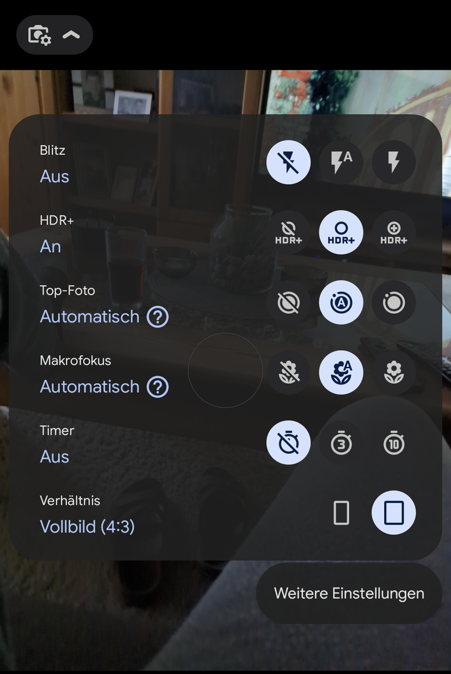
Task: Choose enhanced HDR+ plus icon
Action: (394, 233)
